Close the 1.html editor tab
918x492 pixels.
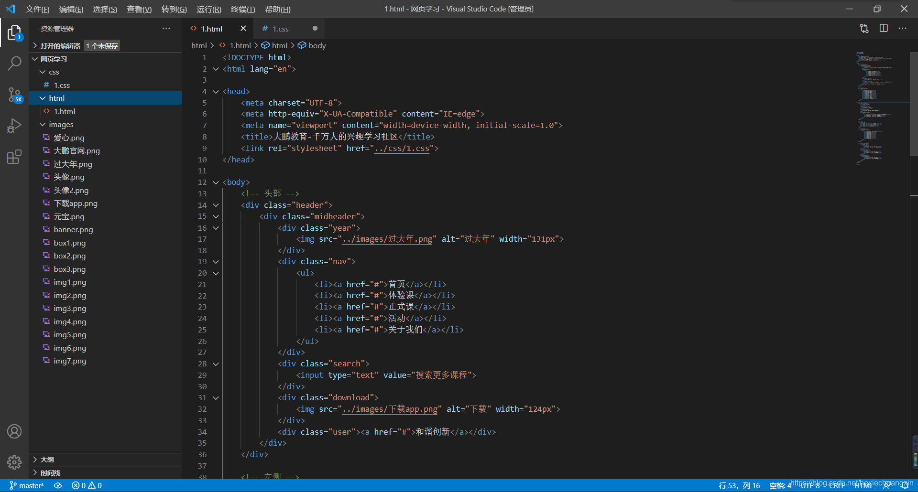[x=243, y=28]
